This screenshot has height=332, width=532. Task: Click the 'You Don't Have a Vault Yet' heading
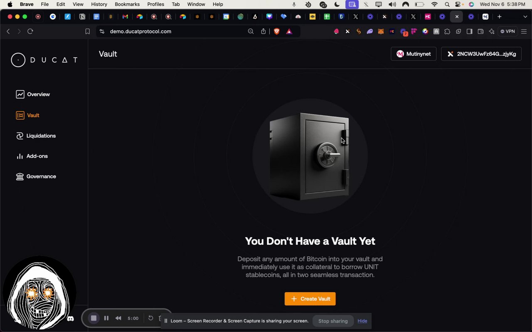[310, 241]
